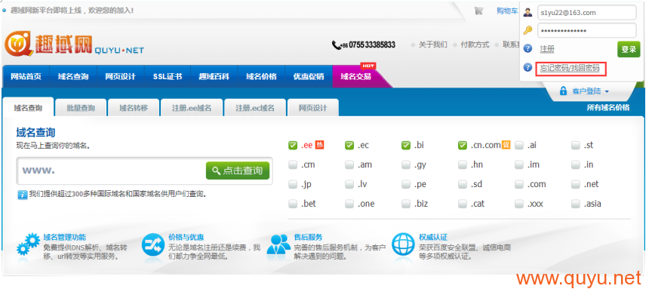
Task: Click the 促 badge next to .cn.com
Action: (506, 145)
